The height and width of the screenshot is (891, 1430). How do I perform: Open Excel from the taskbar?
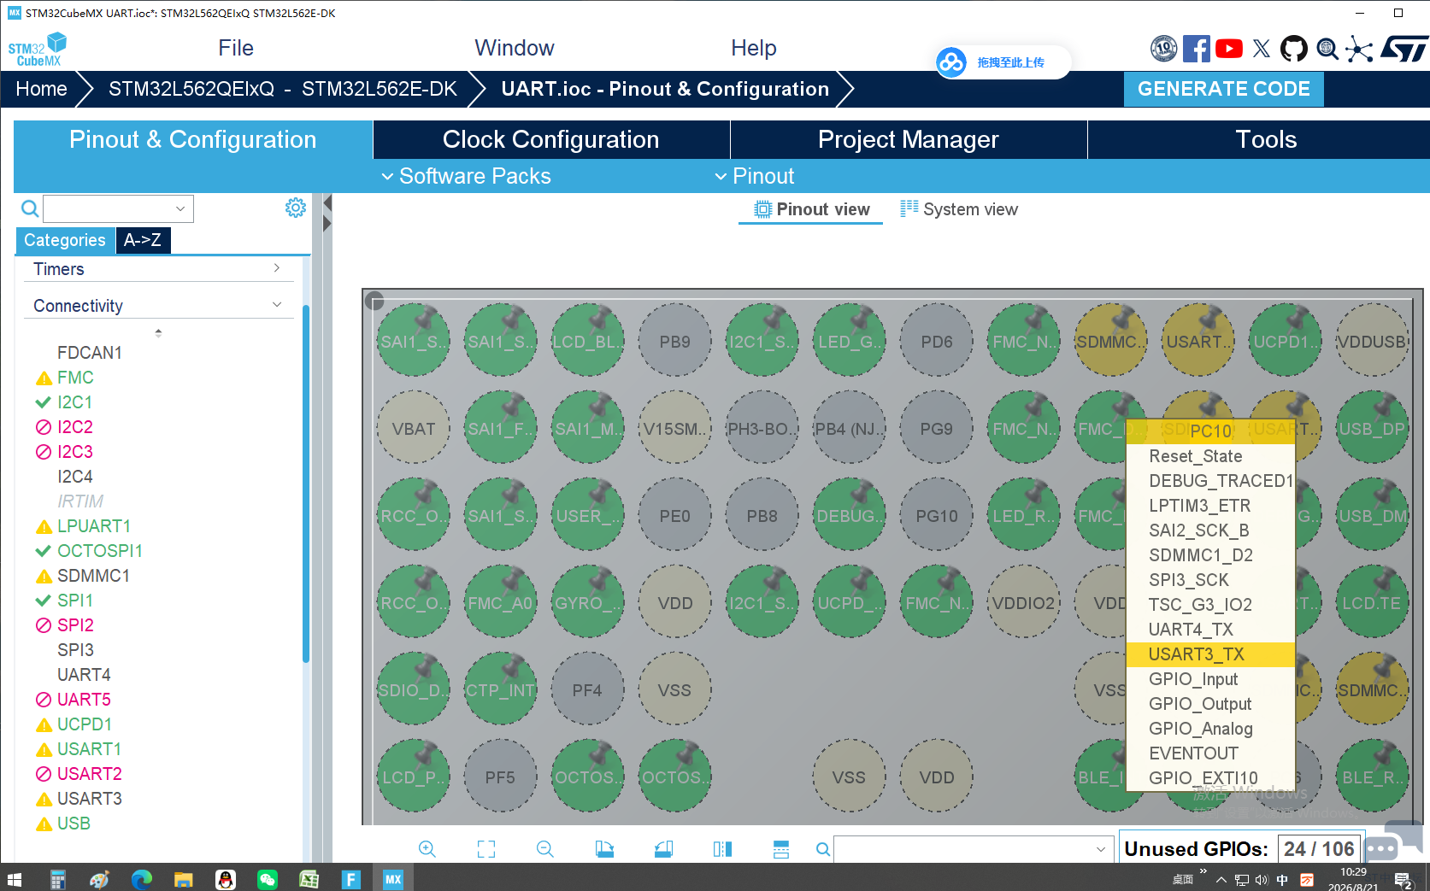point(309,878)
